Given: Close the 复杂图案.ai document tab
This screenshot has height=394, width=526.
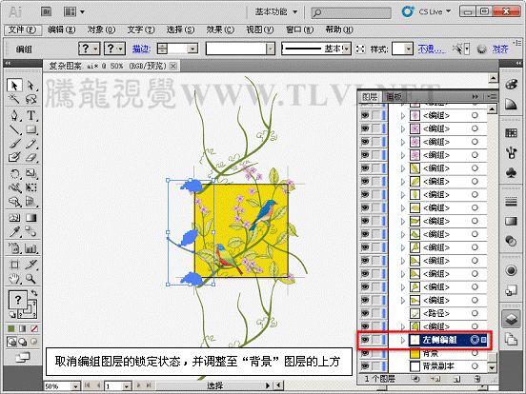Looking at the screenshot, I should [172, 66].
